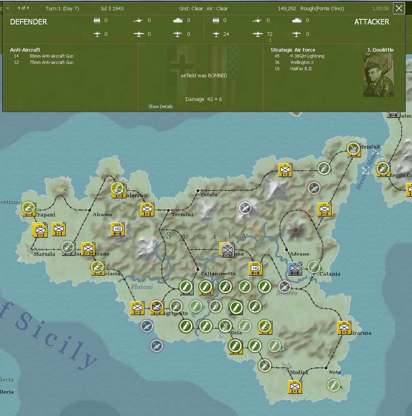
Task: Click the 'Halifax B.II' aircraft row
Action: (x=301, y=69)
